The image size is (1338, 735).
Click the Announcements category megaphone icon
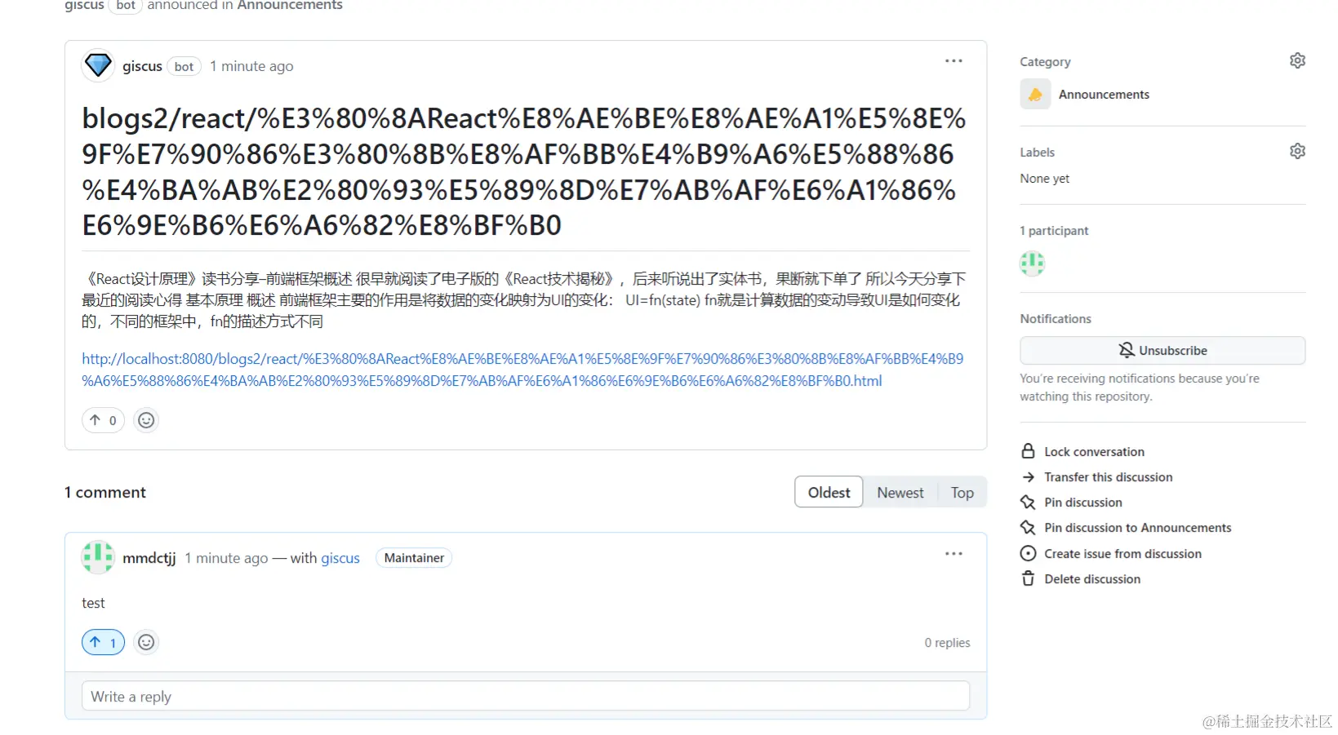[x=1035, y=95]
